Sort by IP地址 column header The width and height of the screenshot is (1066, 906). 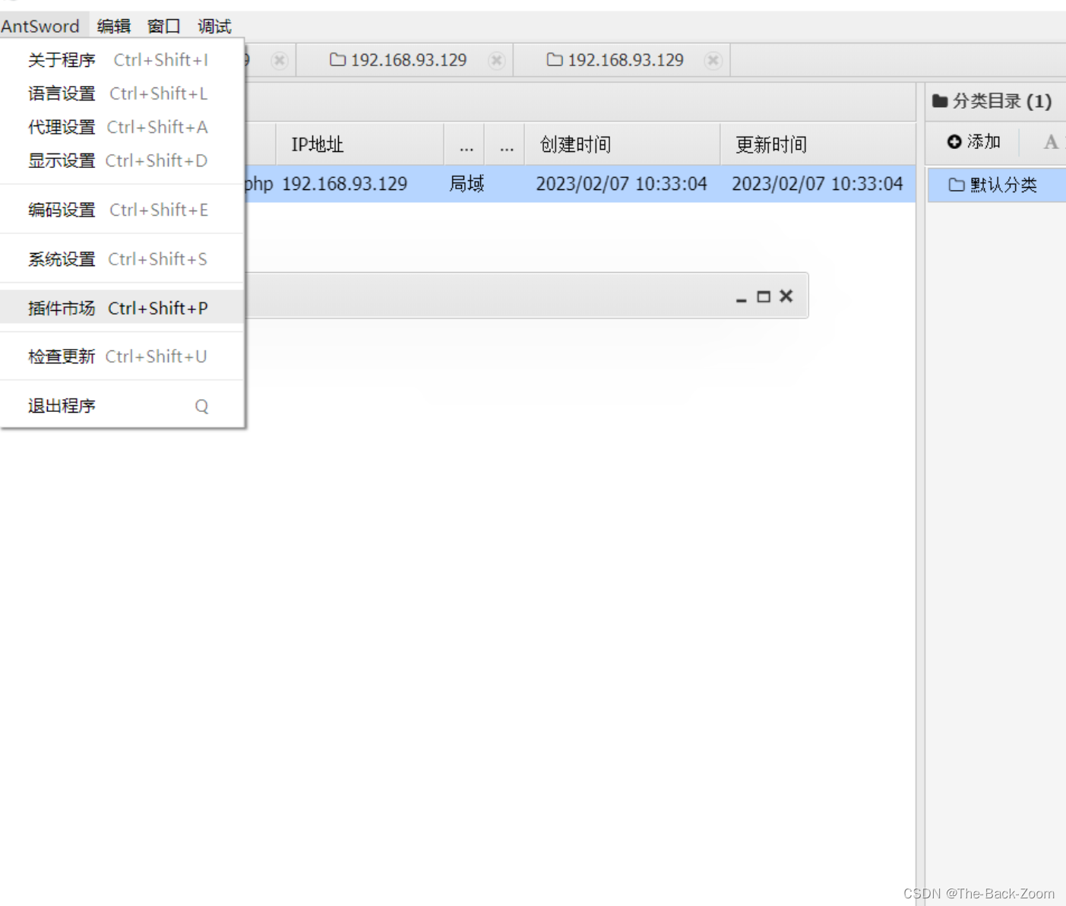click(x=359, y=144)
